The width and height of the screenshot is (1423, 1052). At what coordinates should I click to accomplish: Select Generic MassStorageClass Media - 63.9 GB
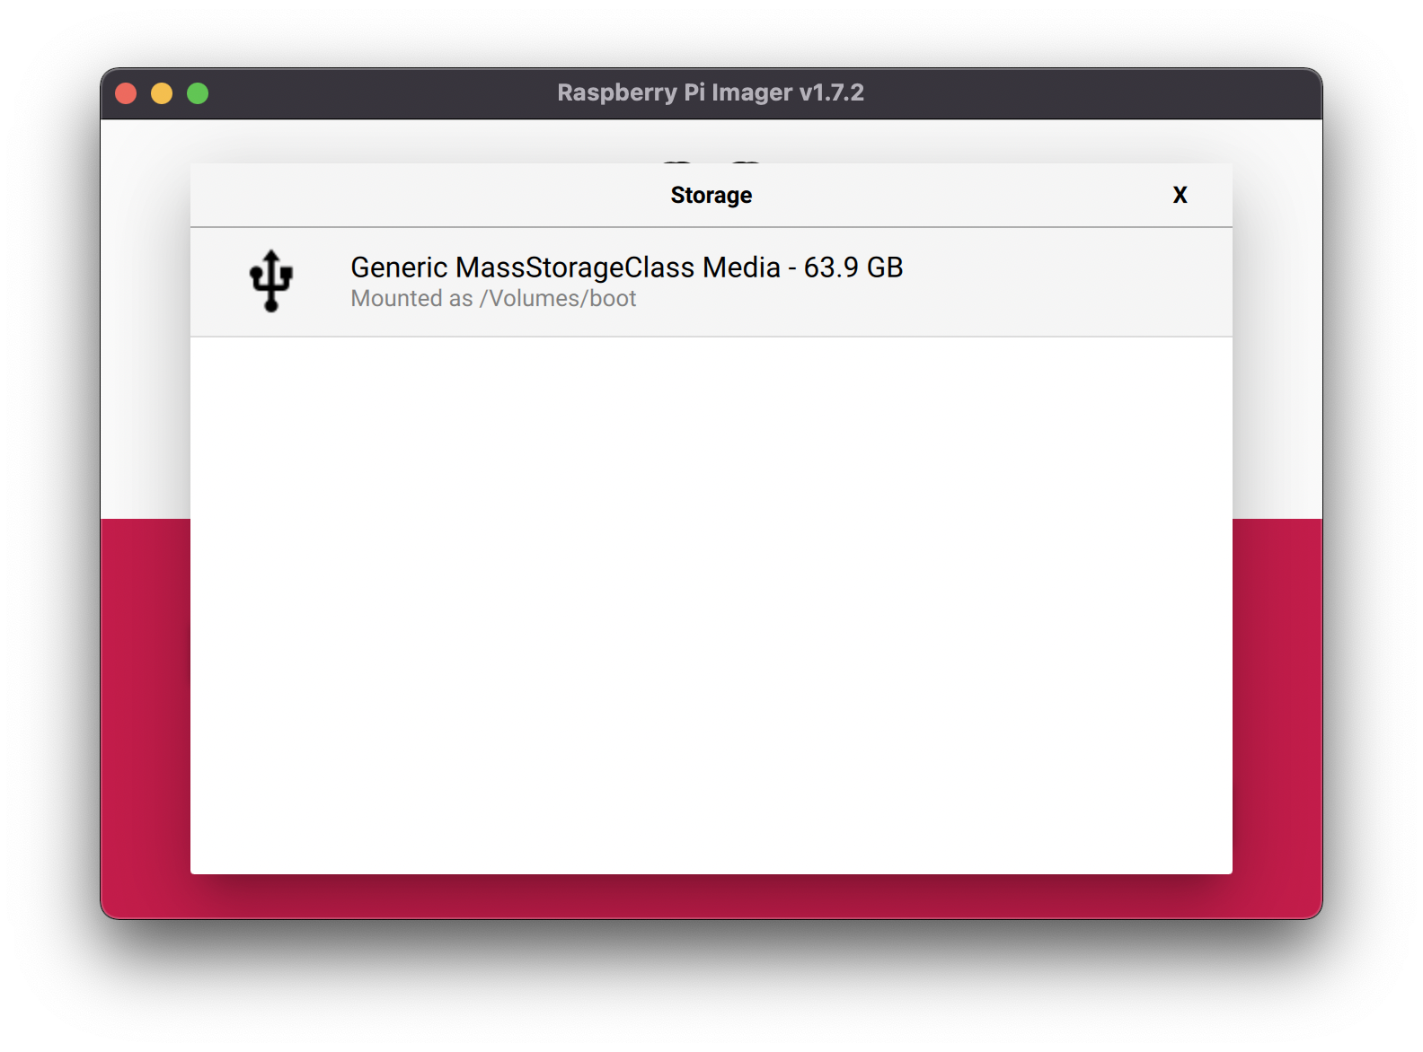point(711,282)
